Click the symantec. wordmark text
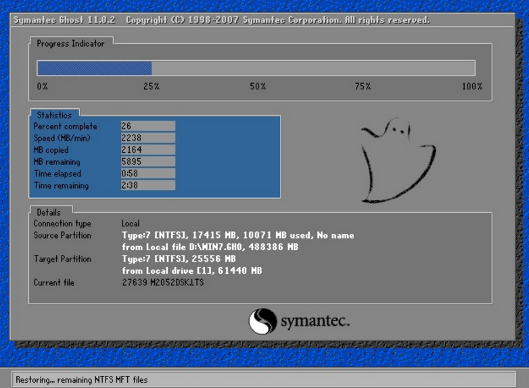 click(x=315, y=321)
